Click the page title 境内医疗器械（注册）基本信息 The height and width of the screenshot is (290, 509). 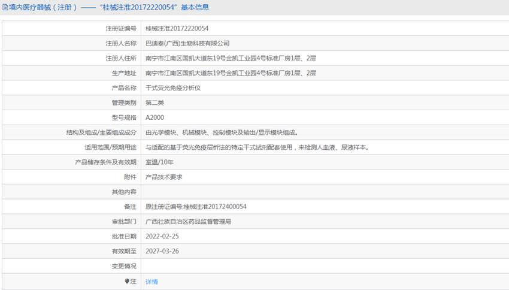[x=109, y=7]
